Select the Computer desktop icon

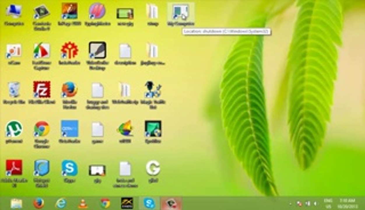pos(14,12)
